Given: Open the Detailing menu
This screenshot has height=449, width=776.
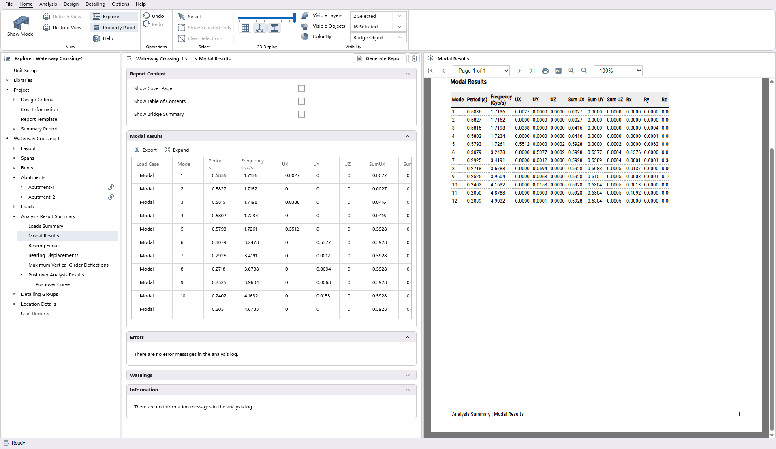Looking at the screenshot, I should [95, 4].
